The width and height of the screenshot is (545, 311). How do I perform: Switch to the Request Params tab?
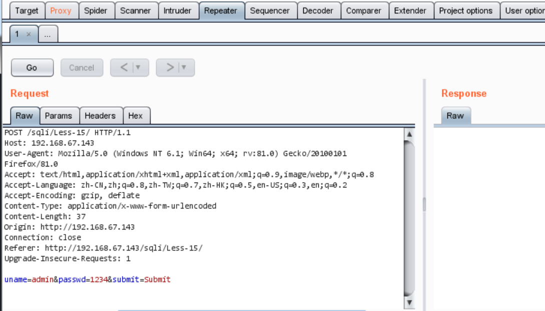pyautogui.click(x=59, y=116)
